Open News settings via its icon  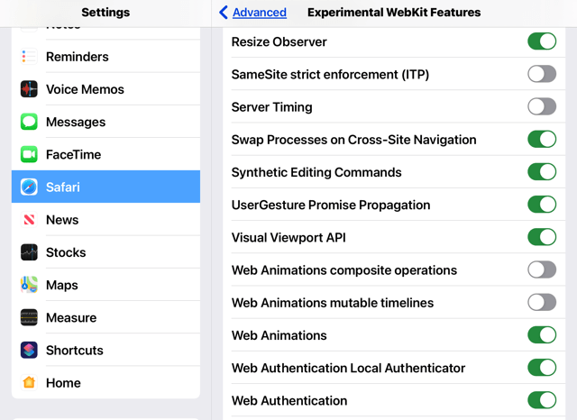pos(29,220)
